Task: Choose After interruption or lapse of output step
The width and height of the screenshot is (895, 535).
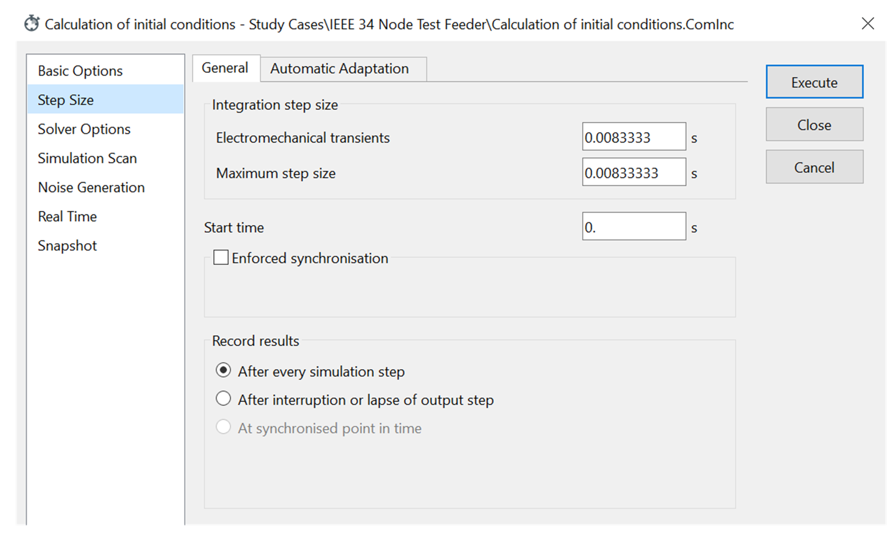Action: 223,399
